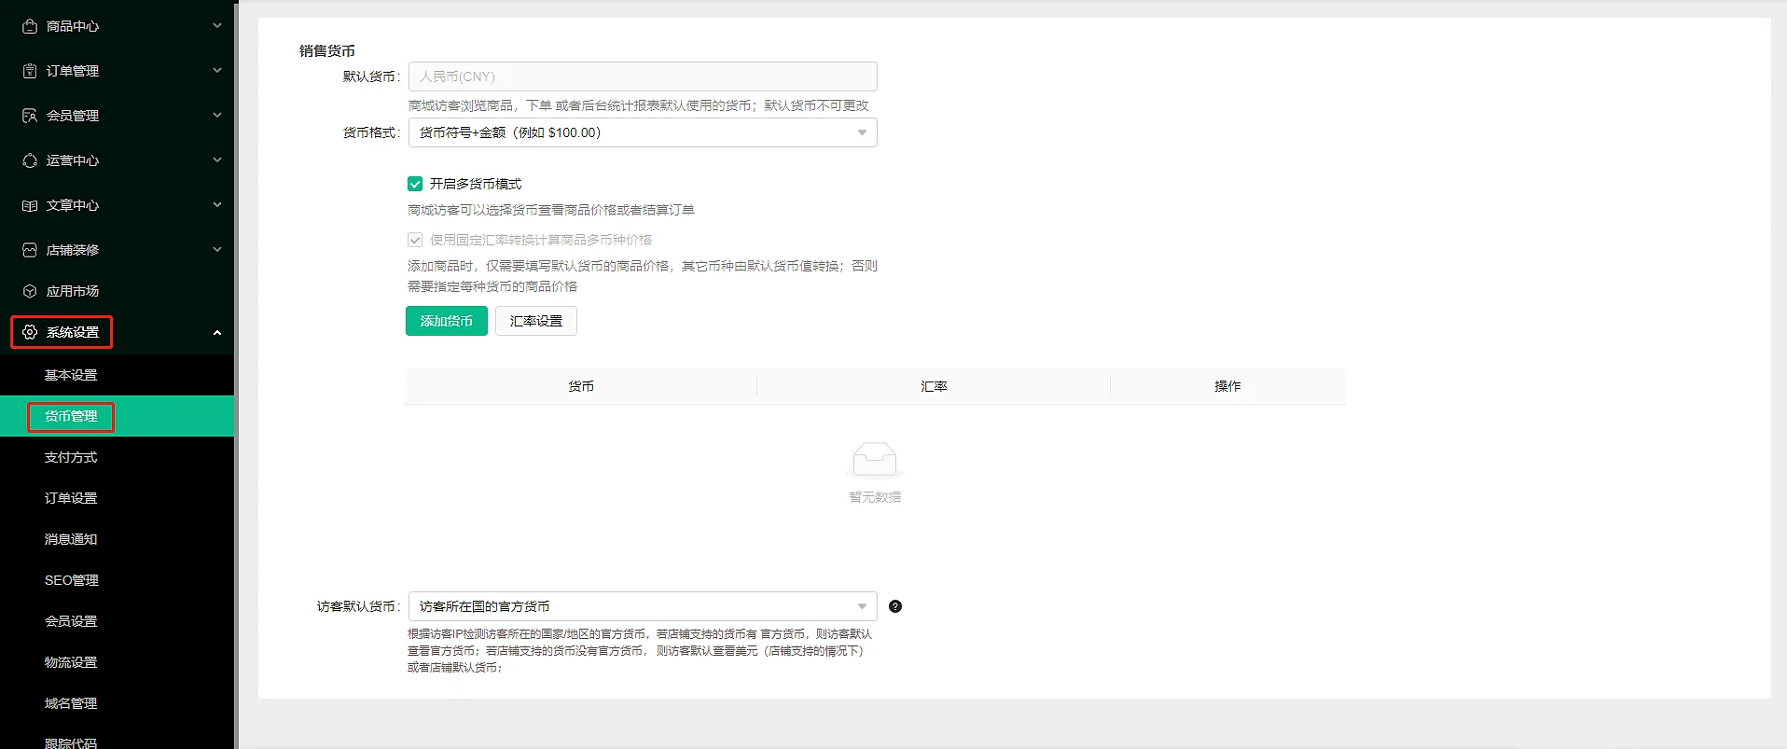Uncheck the 开启多货币模式 checkbox

point(415,184)
